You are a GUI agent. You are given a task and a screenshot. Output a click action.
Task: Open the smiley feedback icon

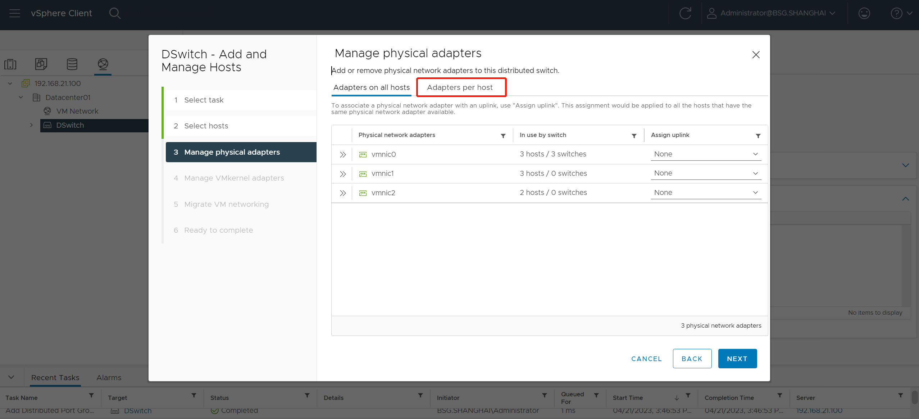click(864, 13)
